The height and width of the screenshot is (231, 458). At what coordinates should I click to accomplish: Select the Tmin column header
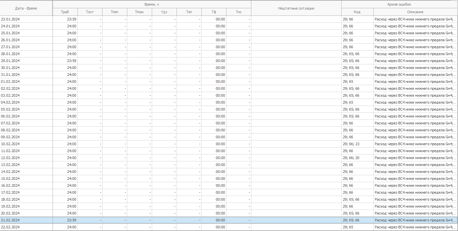click(115, 12)
